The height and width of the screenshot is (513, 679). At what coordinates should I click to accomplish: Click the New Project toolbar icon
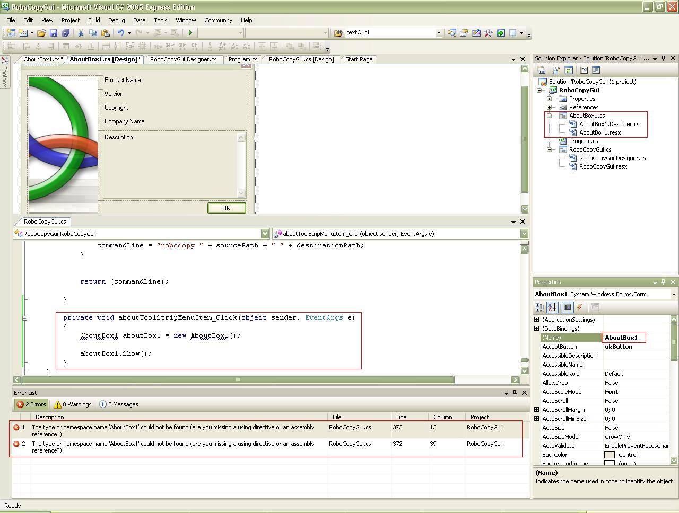point(11,33)
